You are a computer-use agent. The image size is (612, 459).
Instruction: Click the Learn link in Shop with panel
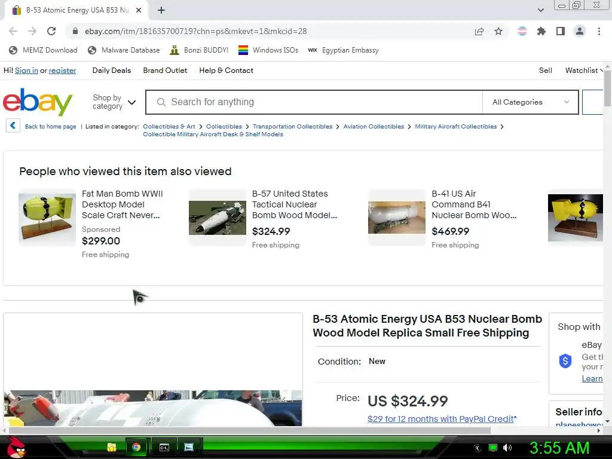(x=592, y=378)
